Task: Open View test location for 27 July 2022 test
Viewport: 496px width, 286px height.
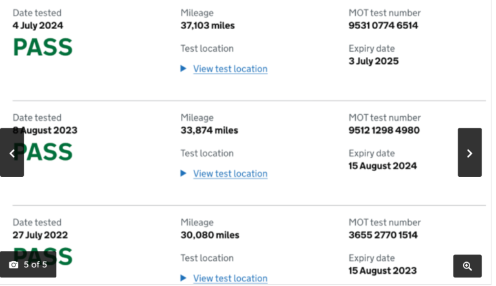Action: tap(230, 278)
